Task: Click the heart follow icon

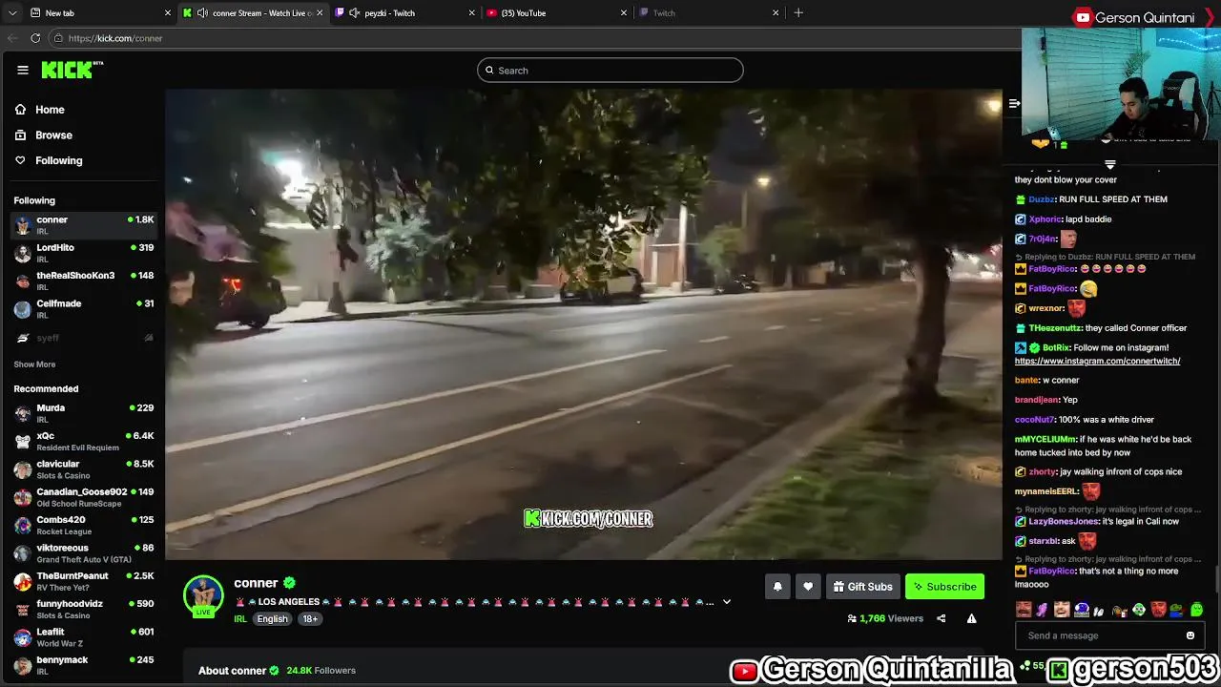Action: [808, 587]
